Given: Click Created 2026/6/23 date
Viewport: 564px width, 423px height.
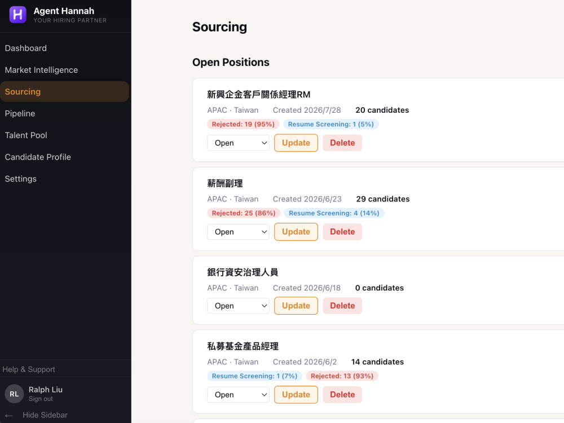Looking at the screenshot, I should point(307,199).
